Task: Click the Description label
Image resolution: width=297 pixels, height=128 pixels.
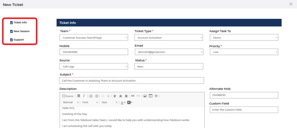Action: click(x=68, y=89)
